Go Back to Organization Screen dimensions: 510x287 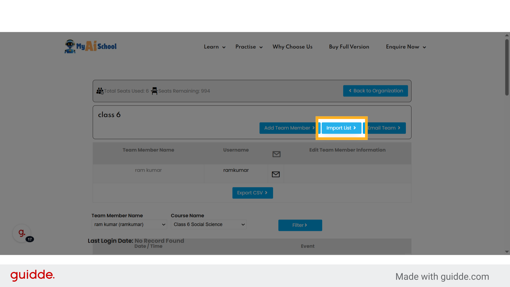click(375, 91)
